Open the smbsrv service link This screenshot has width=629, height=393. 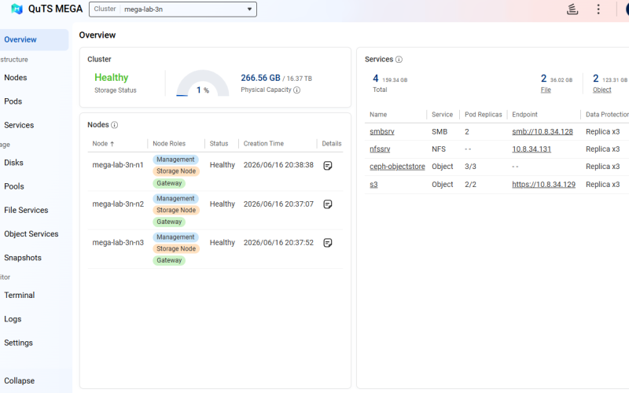click(x=382, y=131)
